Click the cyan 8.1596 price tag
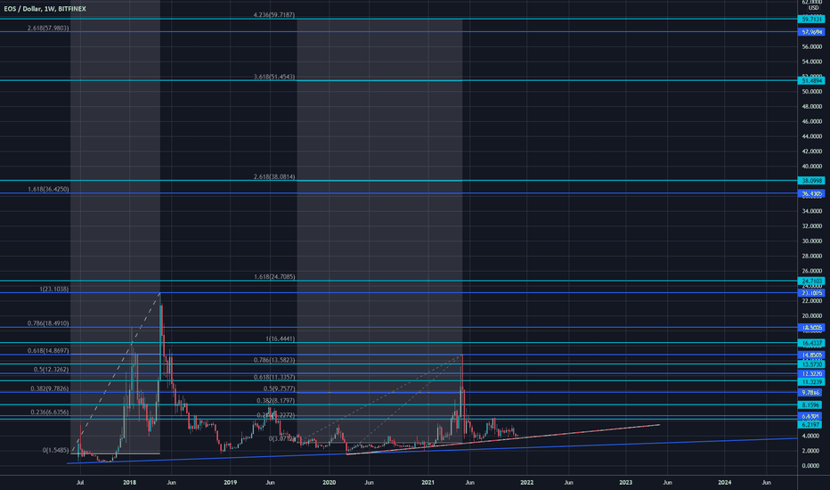The width and height of the screenshot is (830, 490). 811,405
